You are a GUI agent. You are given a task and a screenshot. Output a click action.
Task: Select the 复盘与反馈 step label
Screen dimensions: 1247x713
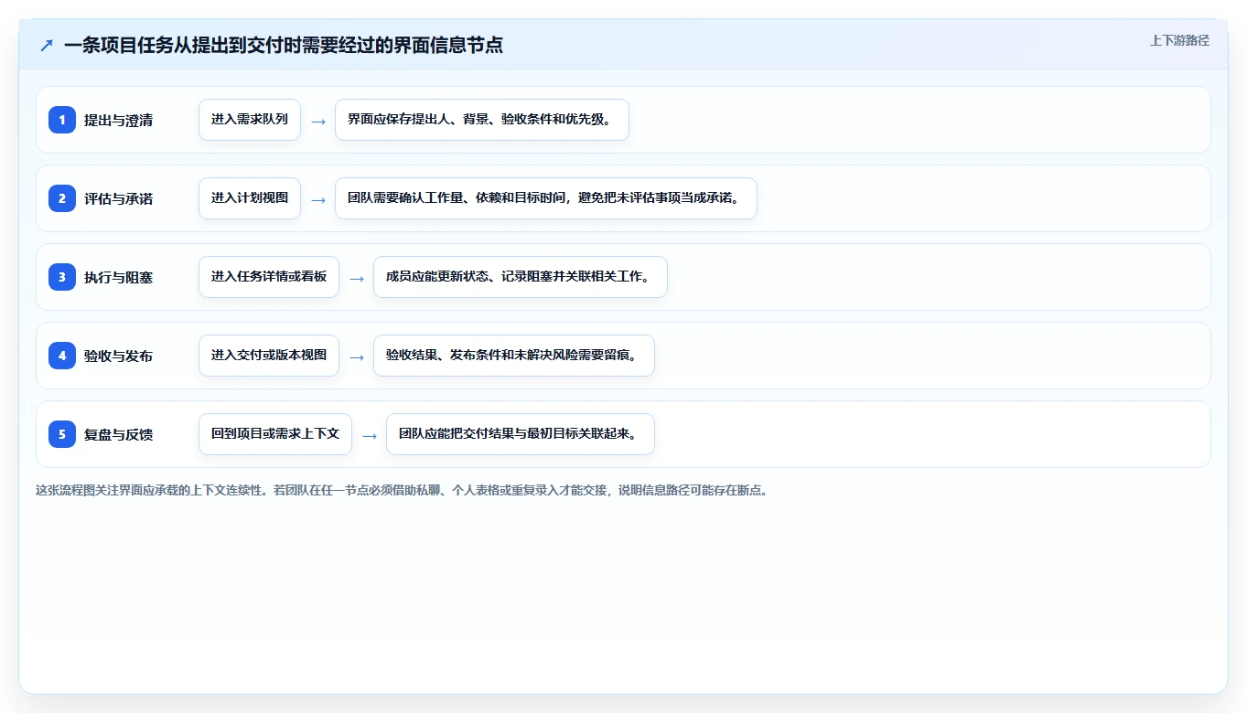(118, 434)
